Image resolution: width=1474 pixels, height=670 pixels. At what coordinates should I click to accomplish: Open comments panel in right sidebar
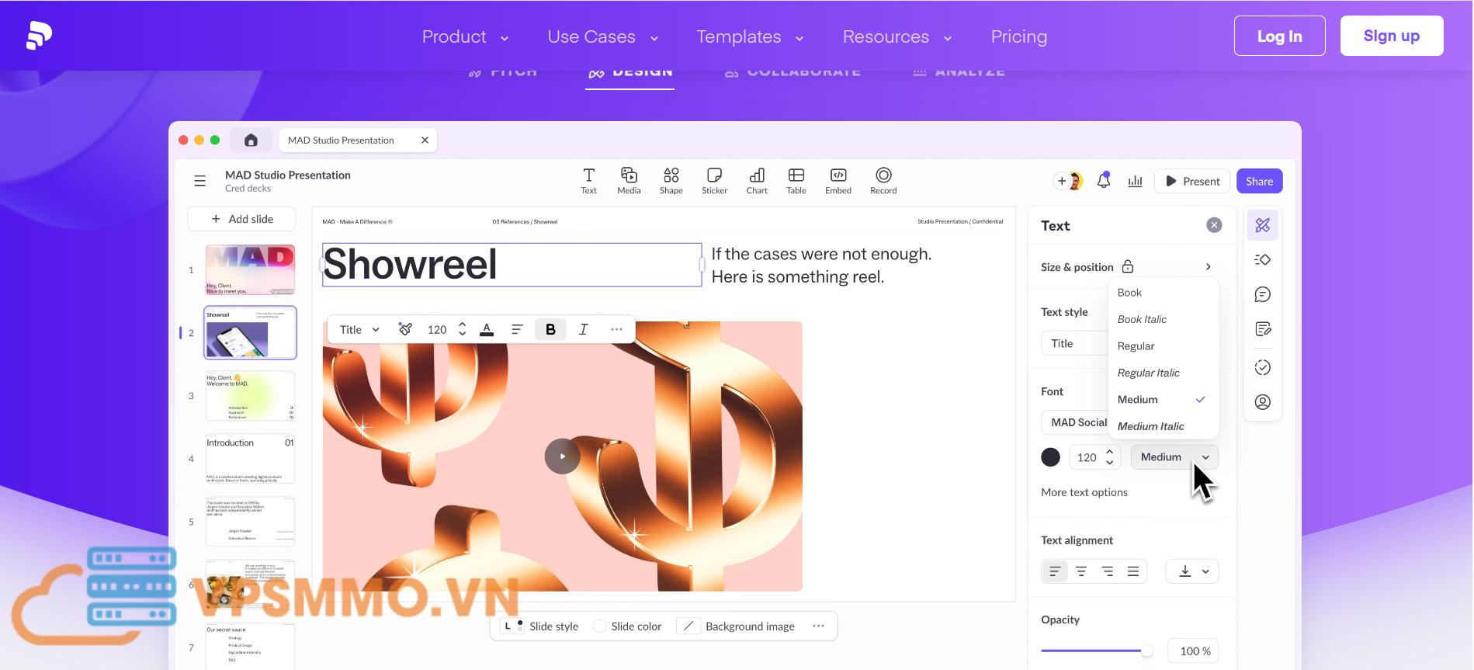1262,294
